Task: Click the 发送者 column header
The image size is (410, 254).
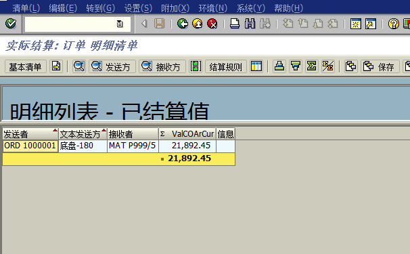Action: pyautogui.click(x=30, y=134)
